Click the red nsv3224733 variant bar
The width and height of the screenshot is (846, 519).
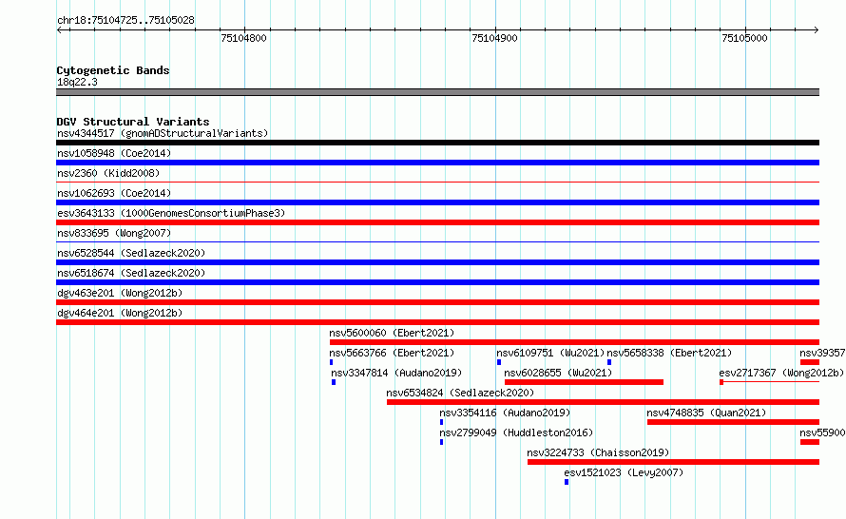coord(673,462)
